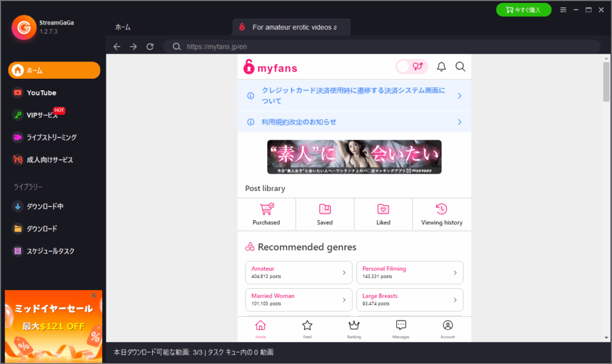
Task: Toggle the gender filter switch
Action: (x=412, y=67)
